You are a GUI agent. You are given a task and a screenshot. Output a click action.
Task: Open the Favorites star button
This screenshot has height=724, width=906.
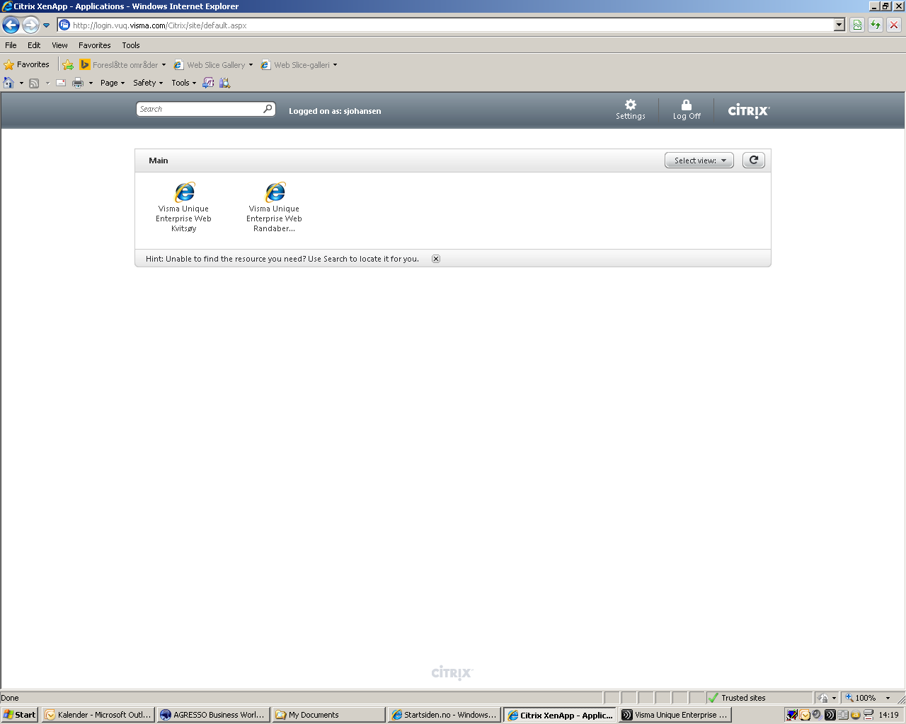click(27, 64)
